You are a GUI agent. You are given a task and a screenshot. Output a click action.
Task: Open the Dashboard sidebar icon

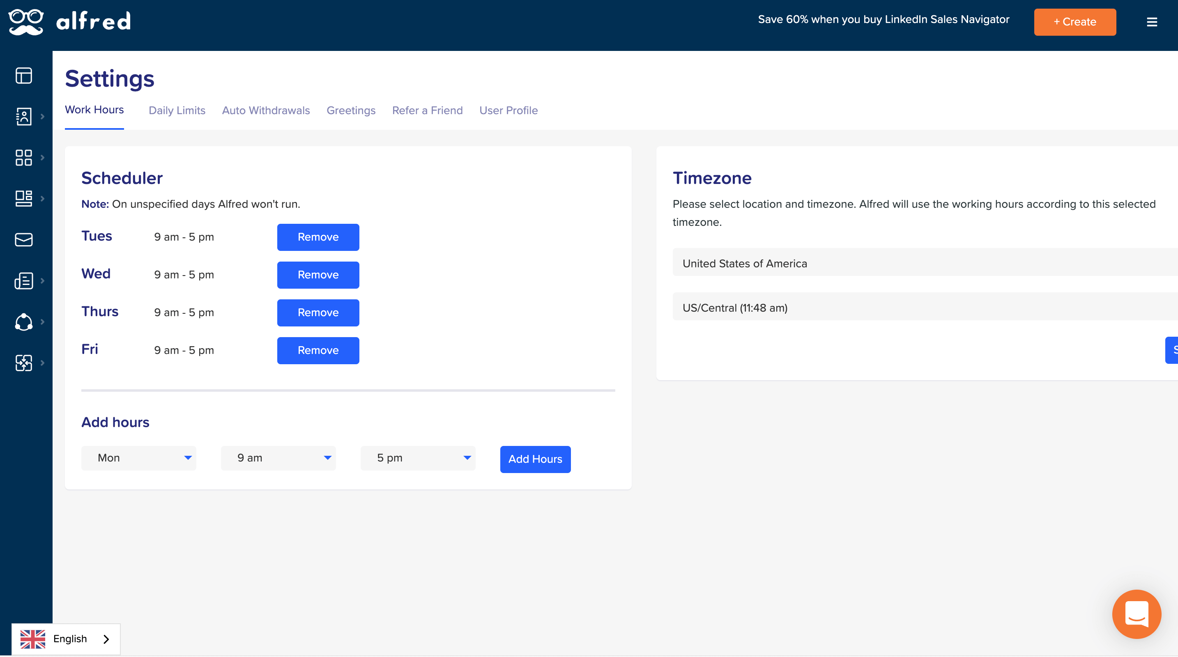click(x=24, y=76)
